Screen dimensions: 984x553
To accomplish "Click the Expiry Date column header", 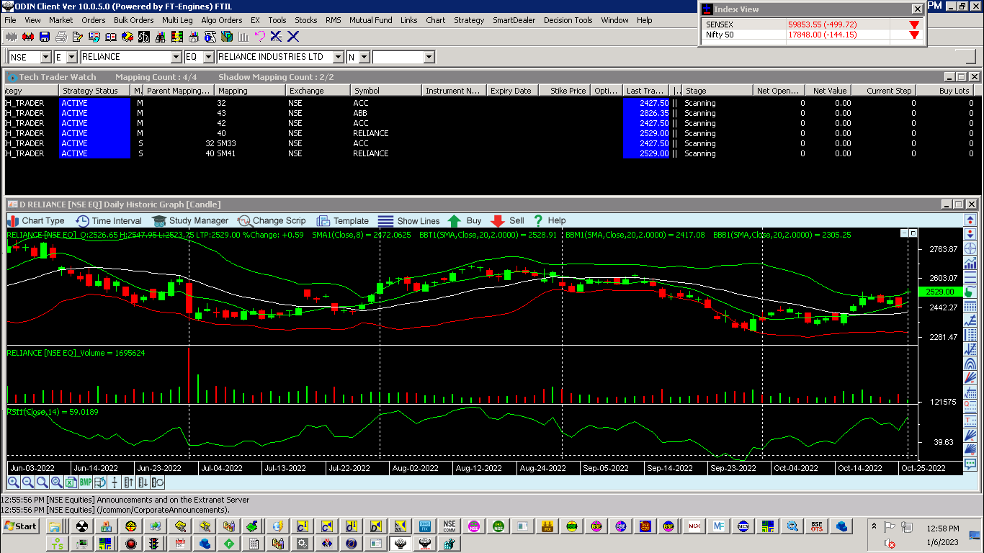I will pos(511,91).
